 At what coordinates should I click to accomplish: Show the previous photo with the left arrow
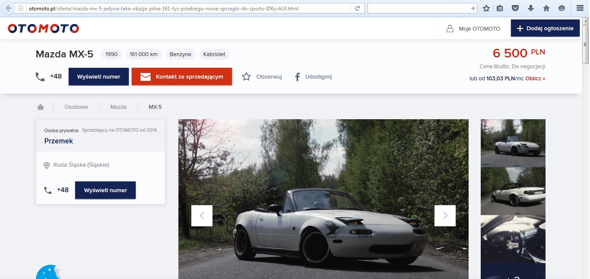click(x=202, y=216)
